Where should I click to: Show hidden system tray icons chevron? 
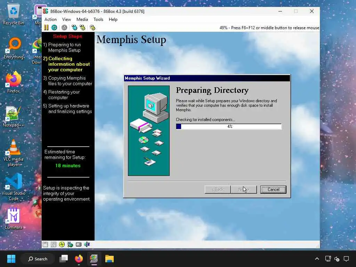pyautogui.click(x=317, y=259)
